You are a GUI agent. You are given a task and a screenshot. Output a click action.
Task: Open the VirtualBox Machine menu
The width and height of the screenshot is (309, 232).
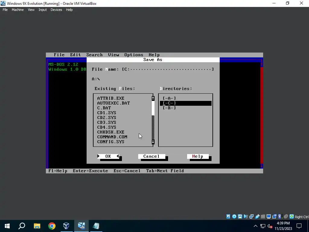[x=18, y=10]
